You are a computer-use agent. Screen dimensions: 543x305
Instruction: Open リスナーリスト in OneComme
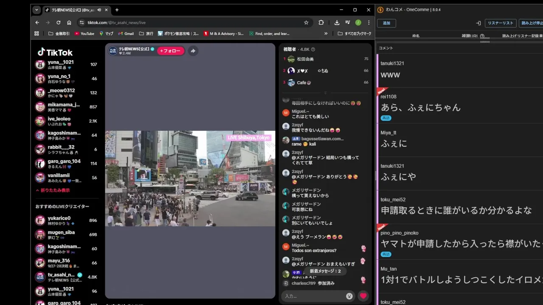click(x=501, y=23)
